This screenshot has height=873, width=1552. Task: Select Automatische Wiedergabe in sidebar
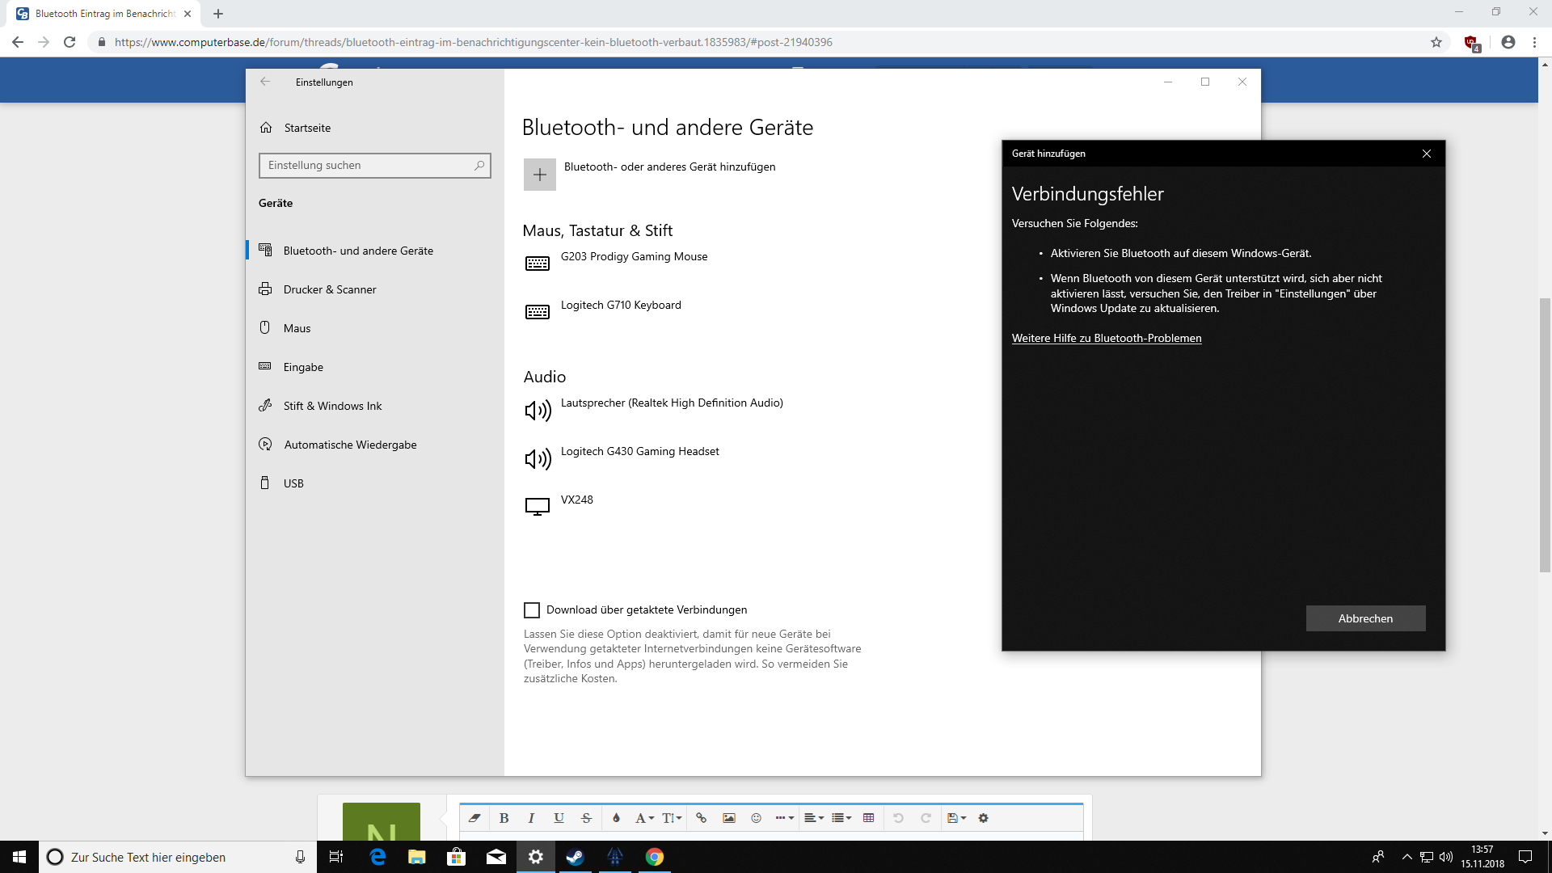pos(349,445)
